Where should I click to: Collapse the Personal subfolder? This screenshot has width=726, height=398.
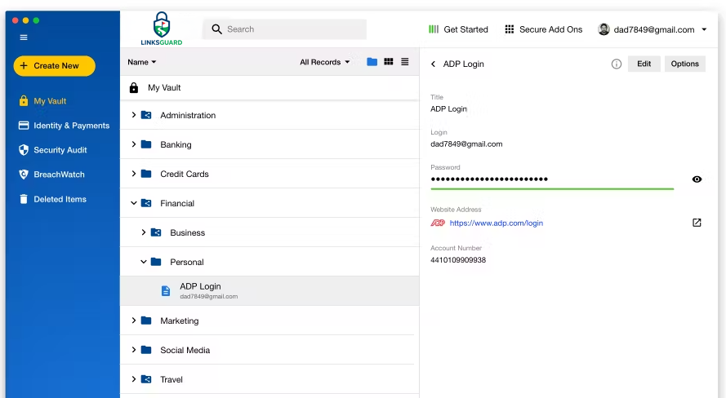coord(144,262)
